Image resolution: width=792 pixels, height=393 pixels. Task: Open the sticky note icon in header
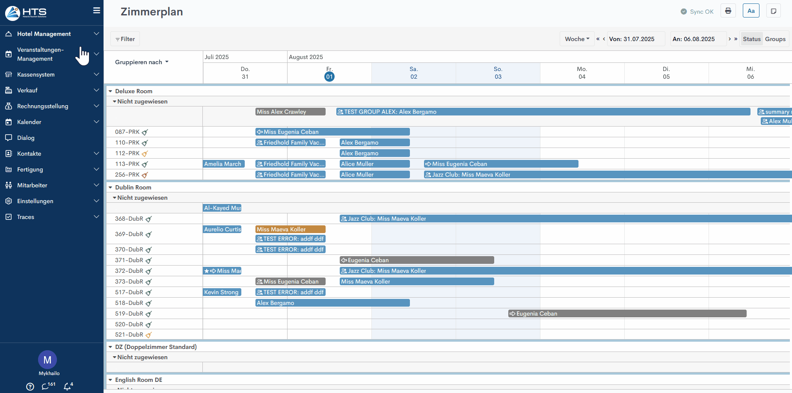click(773, 11)
